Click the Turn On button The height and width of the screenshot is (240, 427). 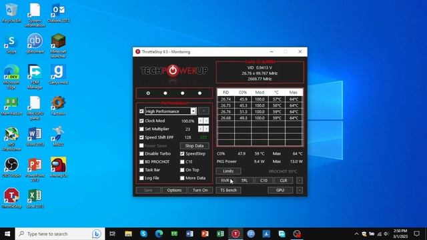pos(200,190)
